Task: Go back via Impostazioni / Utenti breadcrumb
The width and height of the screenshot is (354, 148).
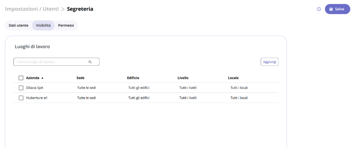Action: 32,9
